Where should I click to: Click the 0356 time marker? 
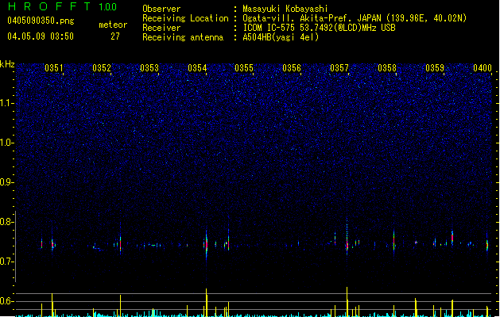coord(292,67)
